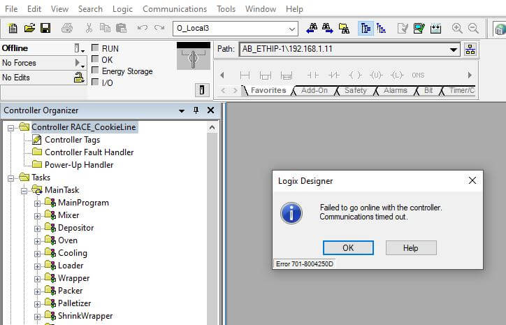
Task: Insert an Examine On contact instruction
Action: [312, 75]
